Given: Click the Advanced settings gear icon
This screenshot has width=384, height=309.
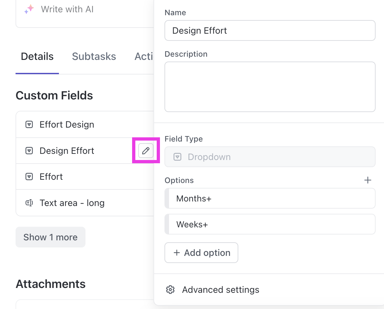Looking at the screenshot, I should [170, 290].
